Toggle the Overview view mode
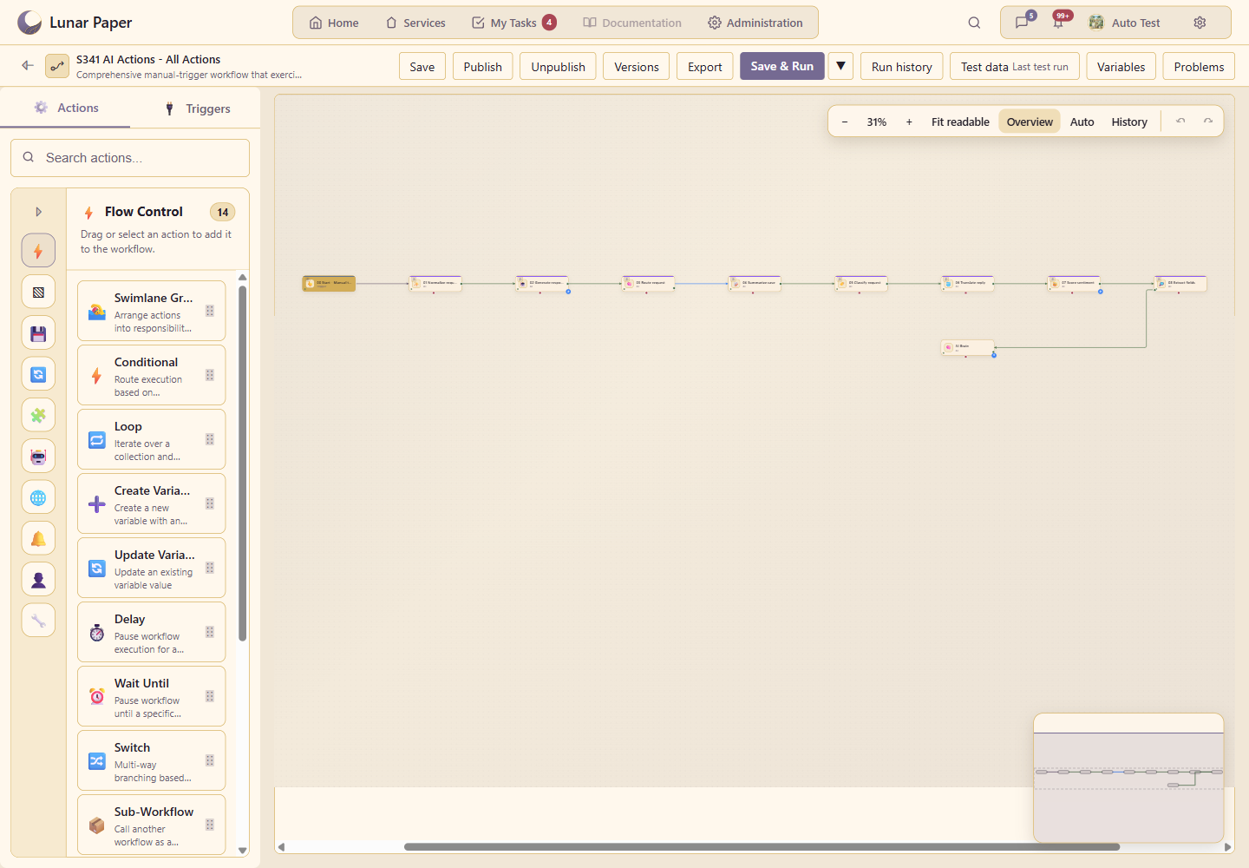This screenshot has height=868, width=1249. [x=1030, y=122]
